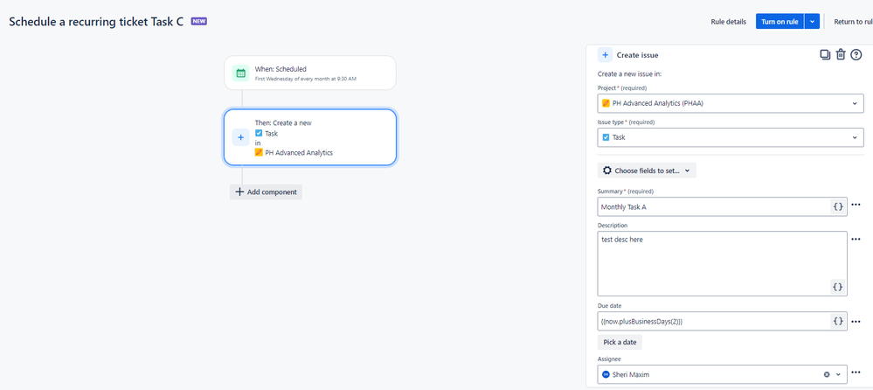The height and width of the screenshot is (390, 873).
Task: Click the green calendar trigger icon
Action: (x=240, y=73)
